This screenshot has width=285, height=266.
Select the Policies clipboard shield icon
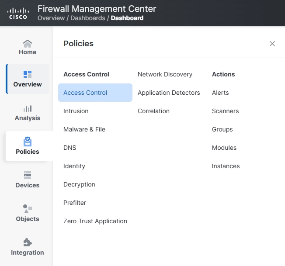click(28, 142)
